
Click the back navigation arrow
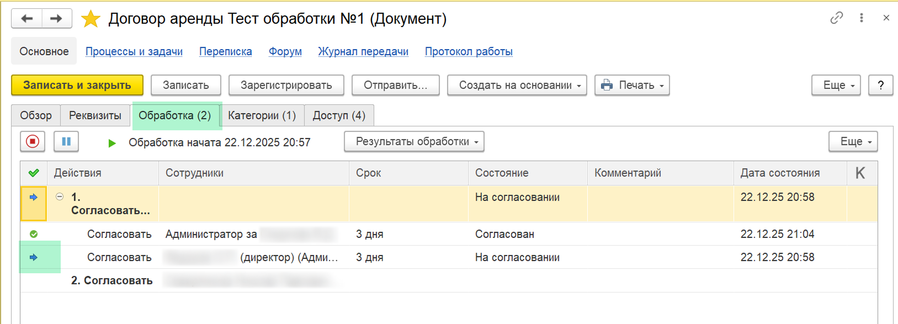tap(26, 19)
